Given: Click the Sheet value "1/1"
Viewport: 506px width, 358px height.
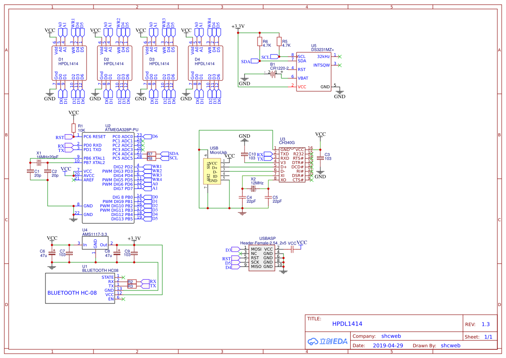Looking at the screenshot, I should [x=488, y=337].
